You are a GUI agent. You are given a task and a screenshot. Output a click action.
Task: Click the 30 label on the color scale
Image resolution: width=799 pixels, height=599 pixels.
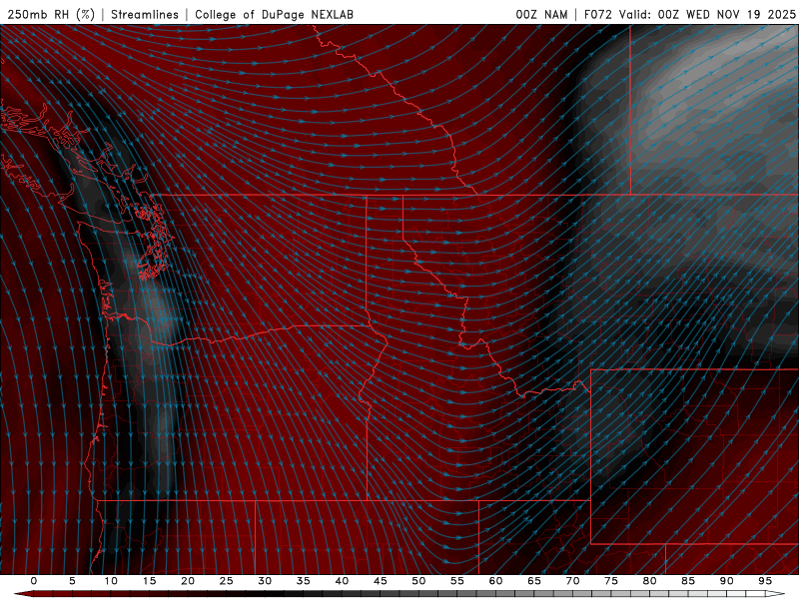point(265,581)
